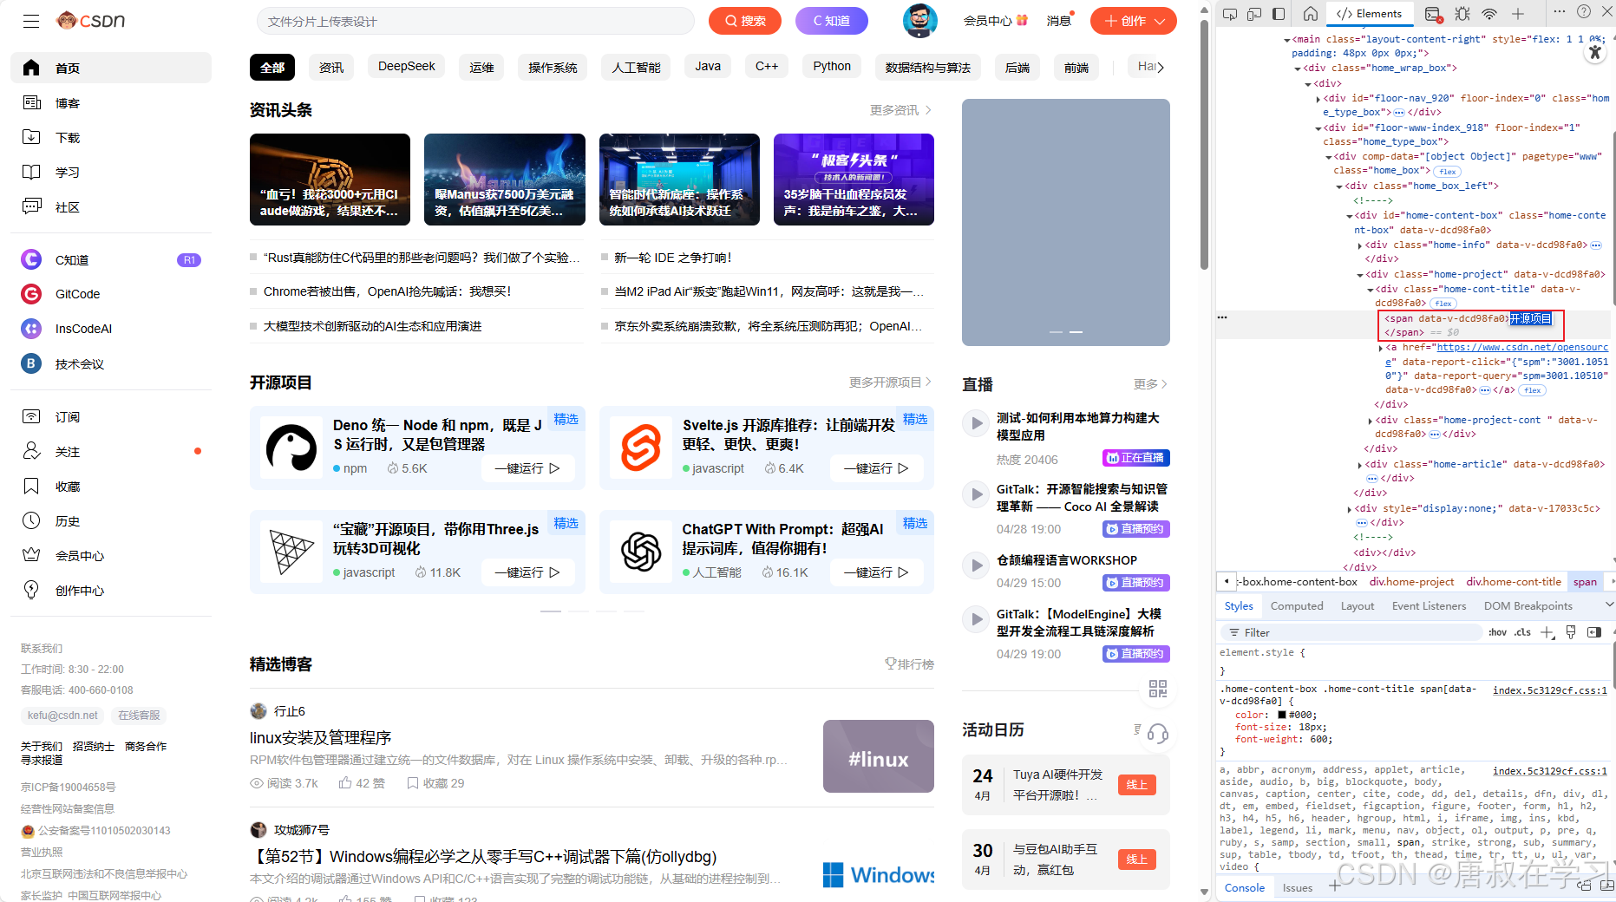Activate the DevTools inspect element picker icon
Image resolution: width=1616 pixels, height=902 pixels.
click(x=1229, y=13)
